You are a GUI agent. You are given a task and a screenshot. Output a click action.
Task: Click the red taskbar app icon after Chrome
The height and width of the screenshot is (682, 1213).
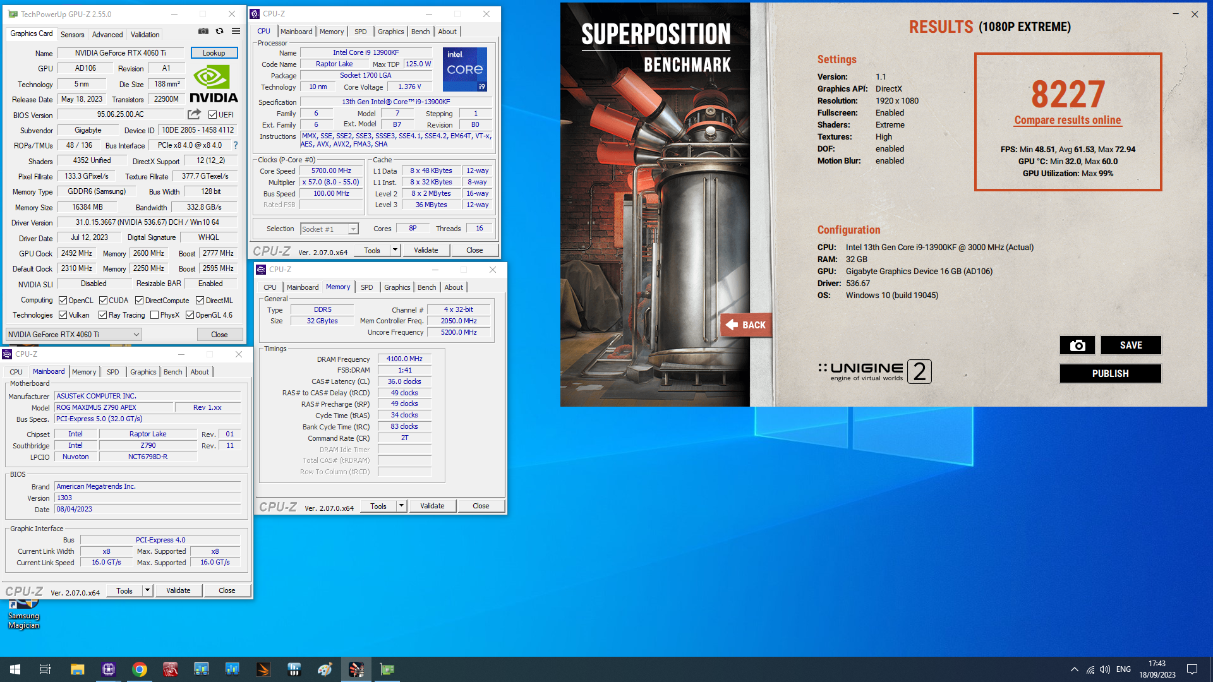(x=171, y=669)
